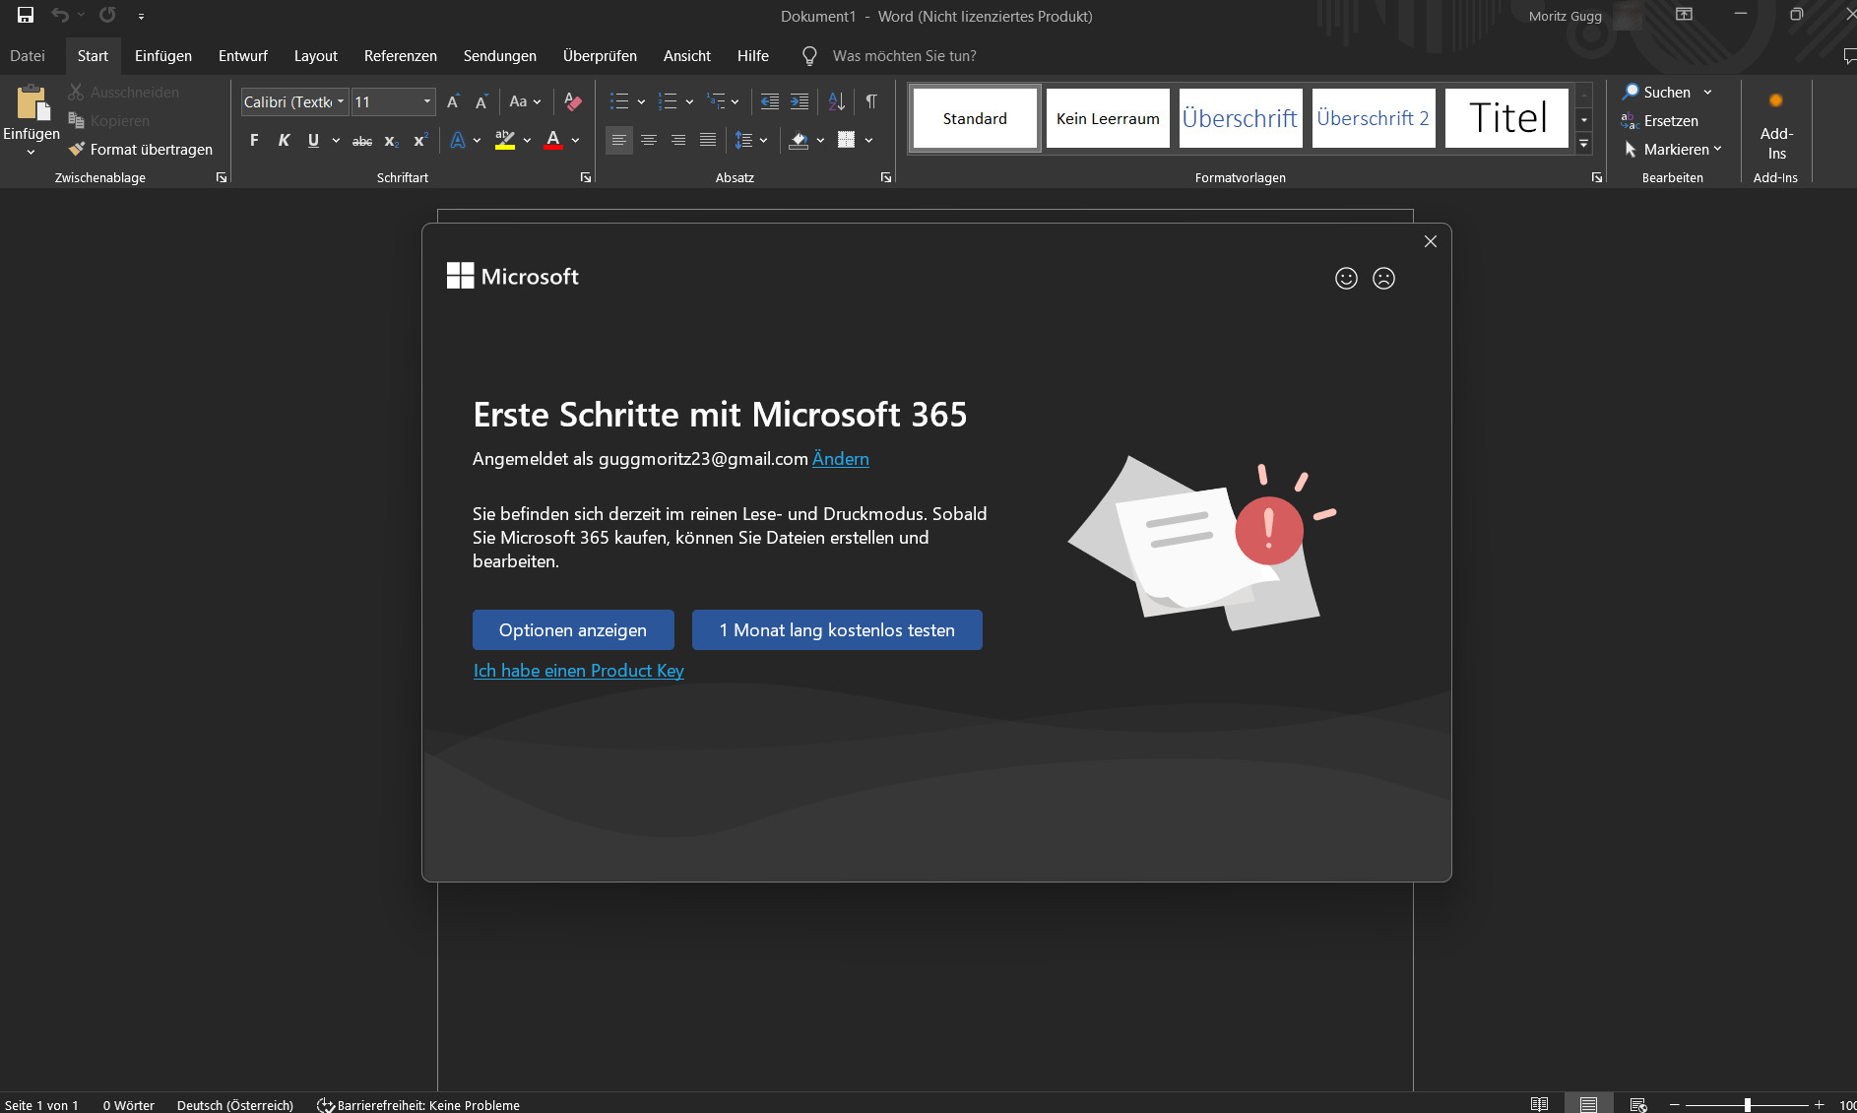Expand the Markieren dropdown
Viewport: 1857px width, 1113px height.
point(1717,149)
